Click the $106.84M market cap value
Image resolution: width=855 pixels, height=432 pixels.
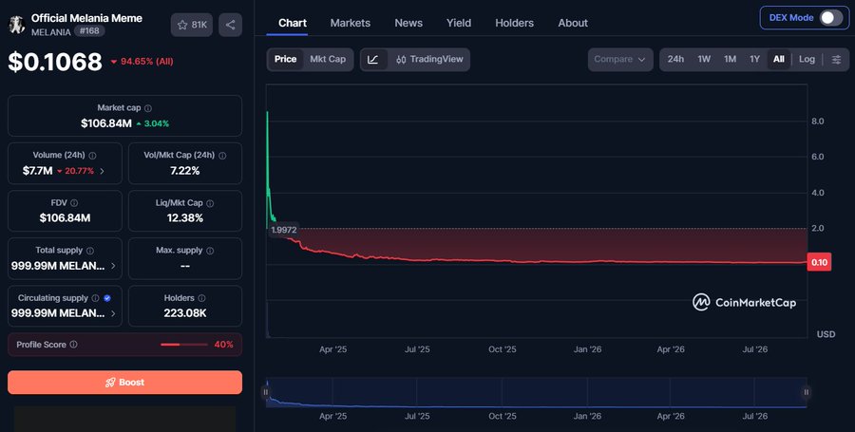click(106, 123)
